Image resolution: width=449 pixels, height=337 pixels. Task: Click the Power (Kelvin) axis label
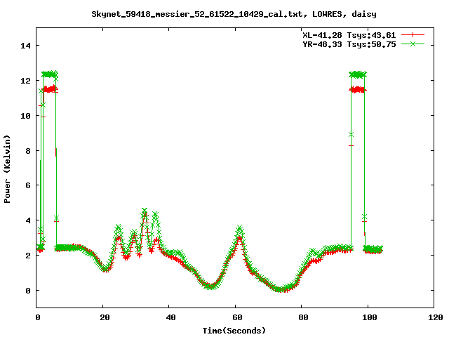pos(7,169)
